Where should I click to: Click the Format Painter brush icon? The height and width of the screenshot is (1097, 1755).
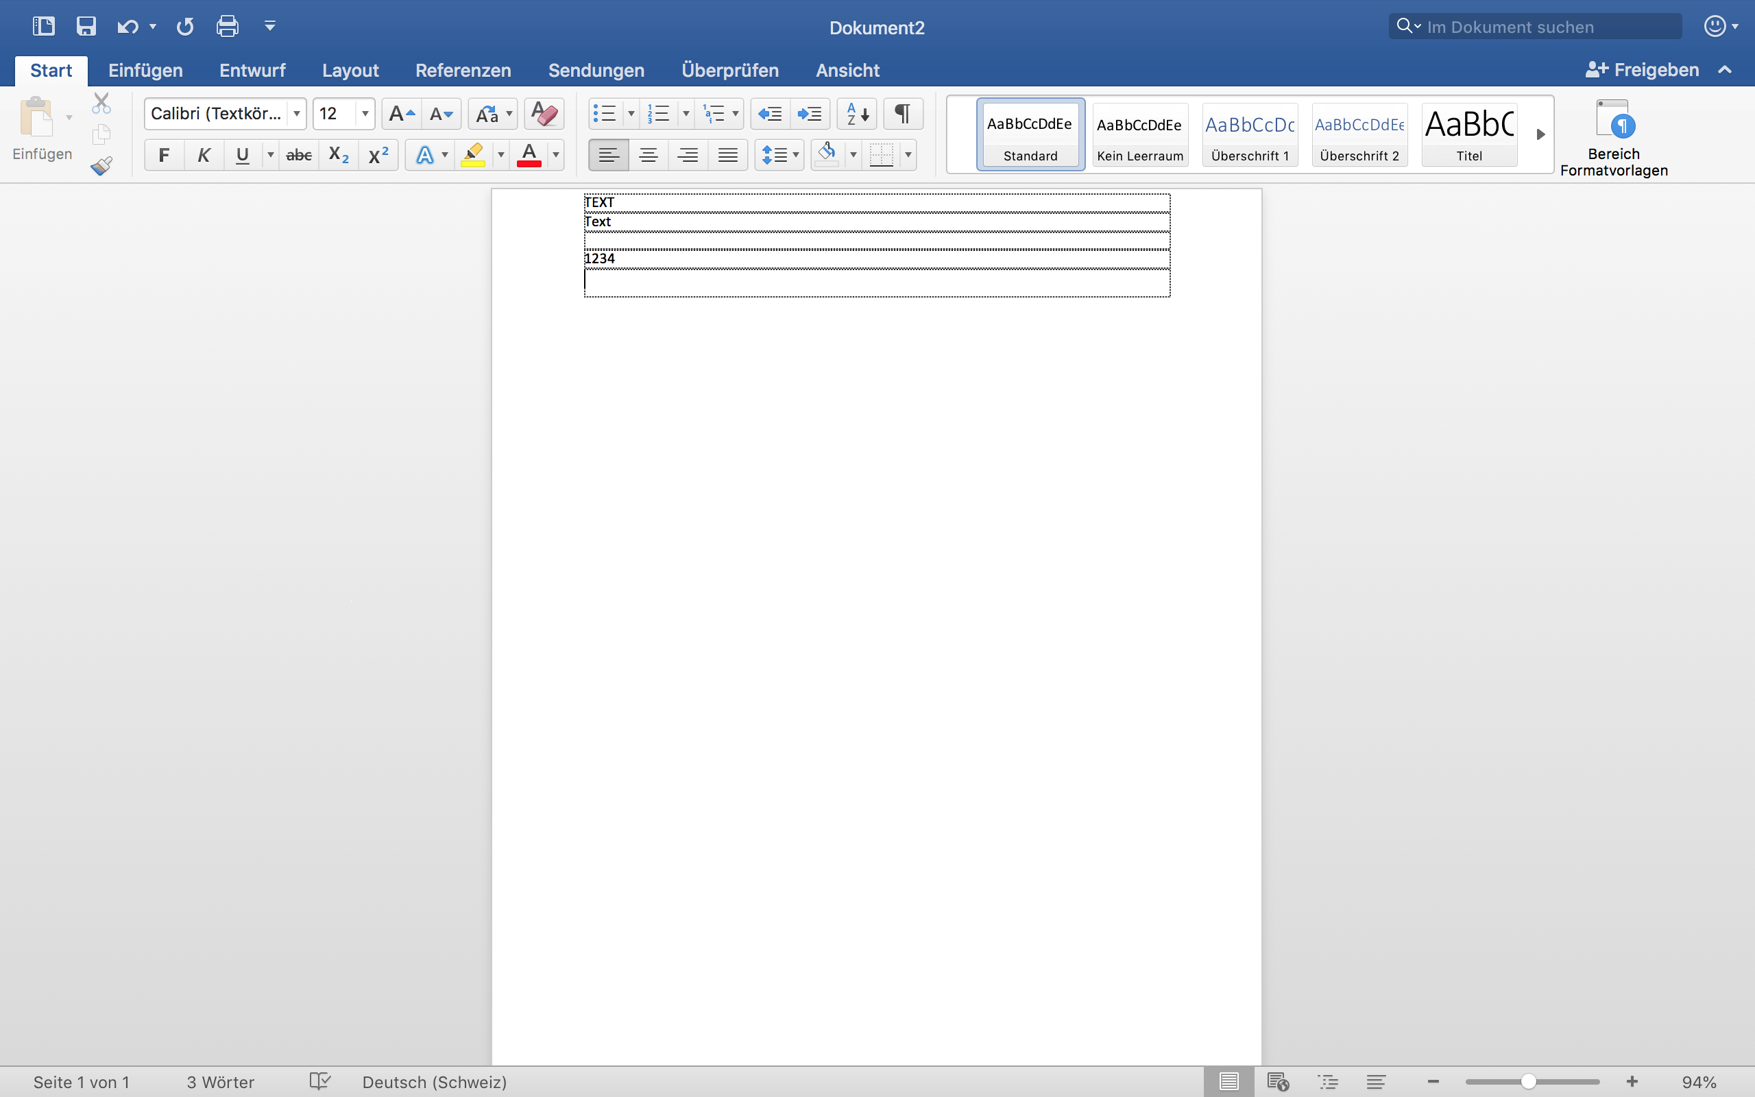tap(101, 166)
